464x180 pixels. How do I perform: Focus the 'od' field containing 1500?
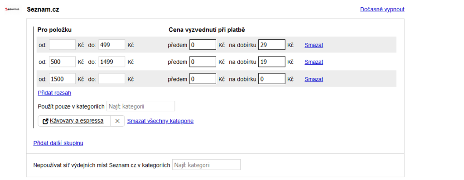click(63, 79)
